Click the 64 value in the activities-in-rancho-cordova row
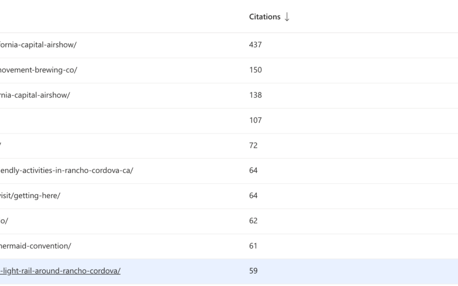Image resolution: width=458 pixels, height=286 pixels. pos(253,170)
